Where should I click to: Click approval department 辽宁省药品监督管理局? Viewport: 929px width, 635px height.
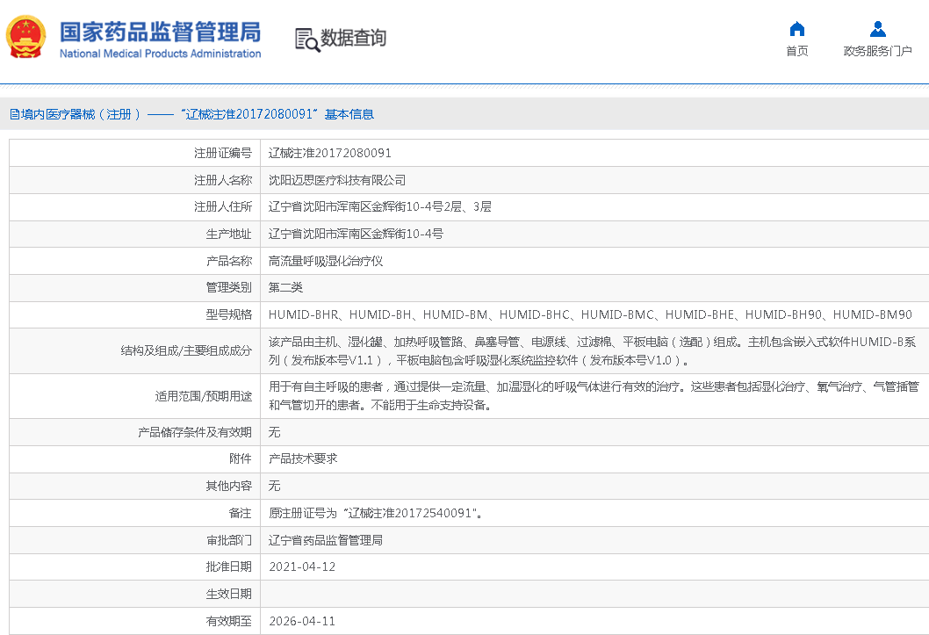pos(326,540)
